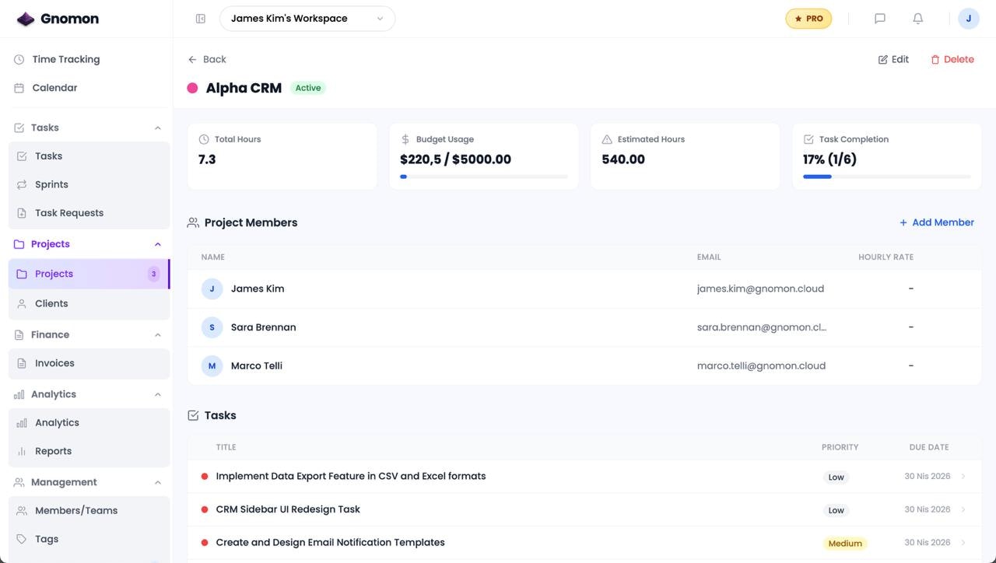Open the CRM Sidebar UI Redesign Task row
Viewport: 996px width, 563px height.
tap(288, 509)
